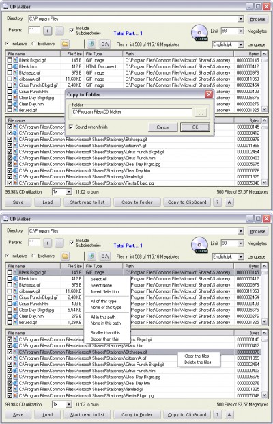Click the Save button in lower window
Image resolution: width=273 pixels, height=424 pixels.
18,414
